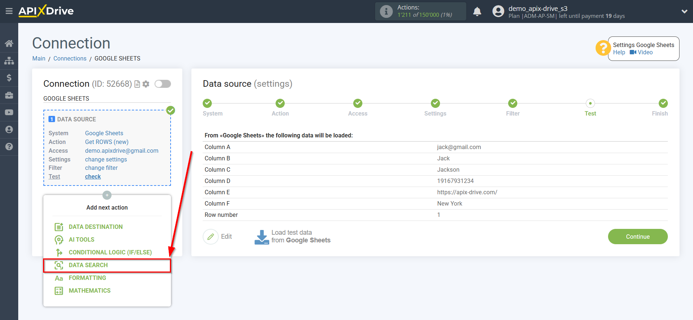Click the jack@gmail.com value
Screen dimensions: 693x320
[x=459, y=147]
